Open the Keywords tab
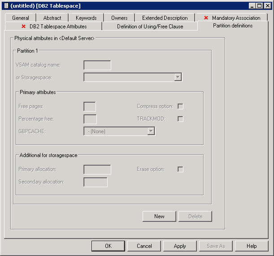This screenshot has width=274, height=256. [x=86, y=18]
